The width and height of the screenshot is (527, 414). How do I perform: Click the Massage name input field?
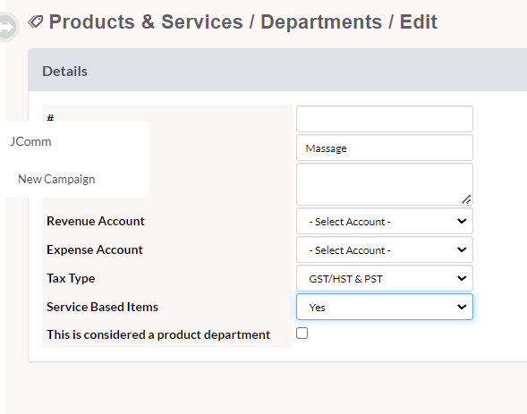(x=385, y=148)
